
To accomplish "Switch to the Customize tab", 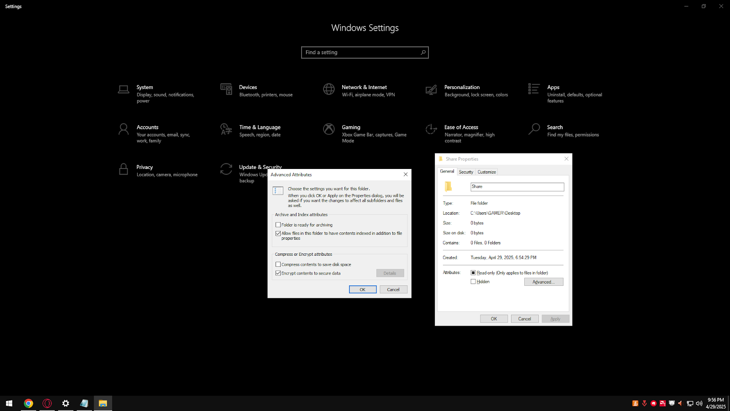I will [x=486, y=172].
